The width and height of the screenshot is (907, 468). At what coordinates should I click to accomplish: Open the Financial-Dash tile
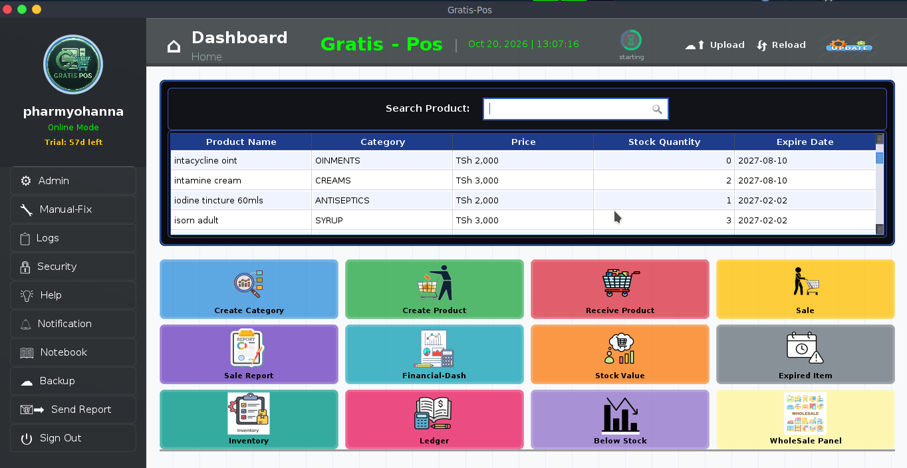pyautogui.click(x=434, y=354)
